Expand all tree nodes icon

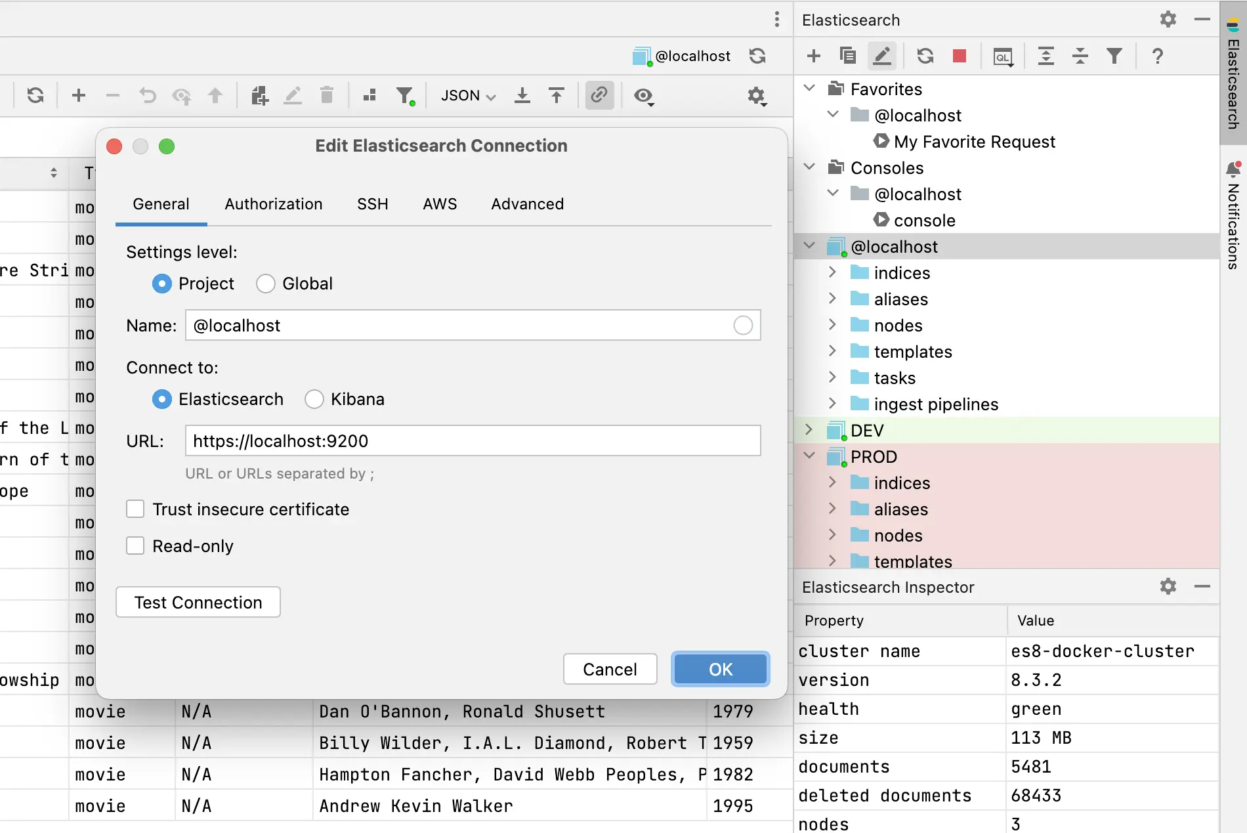[1046, 56]
